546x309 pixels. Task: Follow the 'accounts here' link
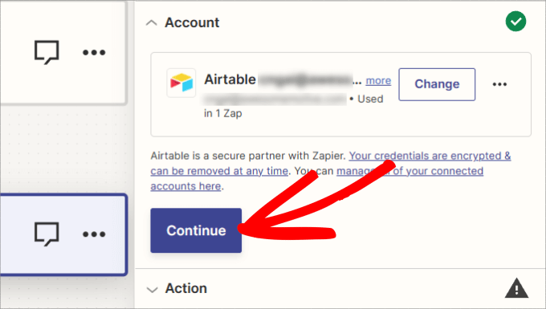[185, 186]
